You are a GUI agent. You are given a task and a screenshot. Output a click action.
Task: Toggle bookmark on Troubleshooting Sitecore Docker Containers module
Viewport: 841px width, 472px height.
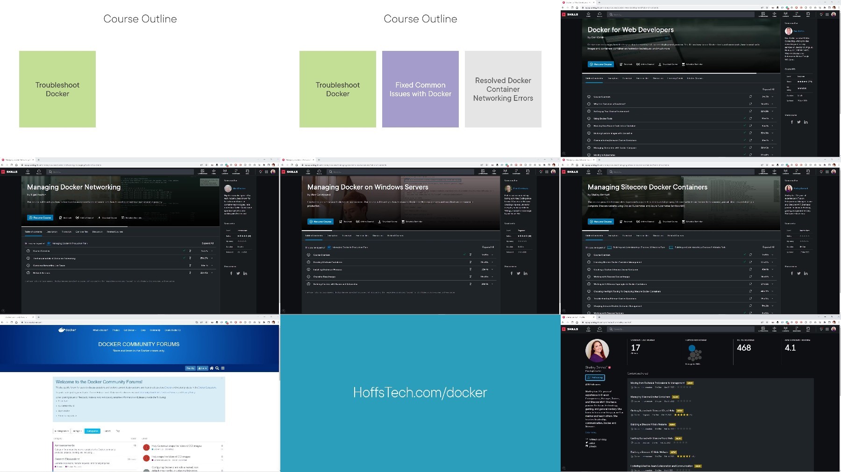click(x=751, y=299)
